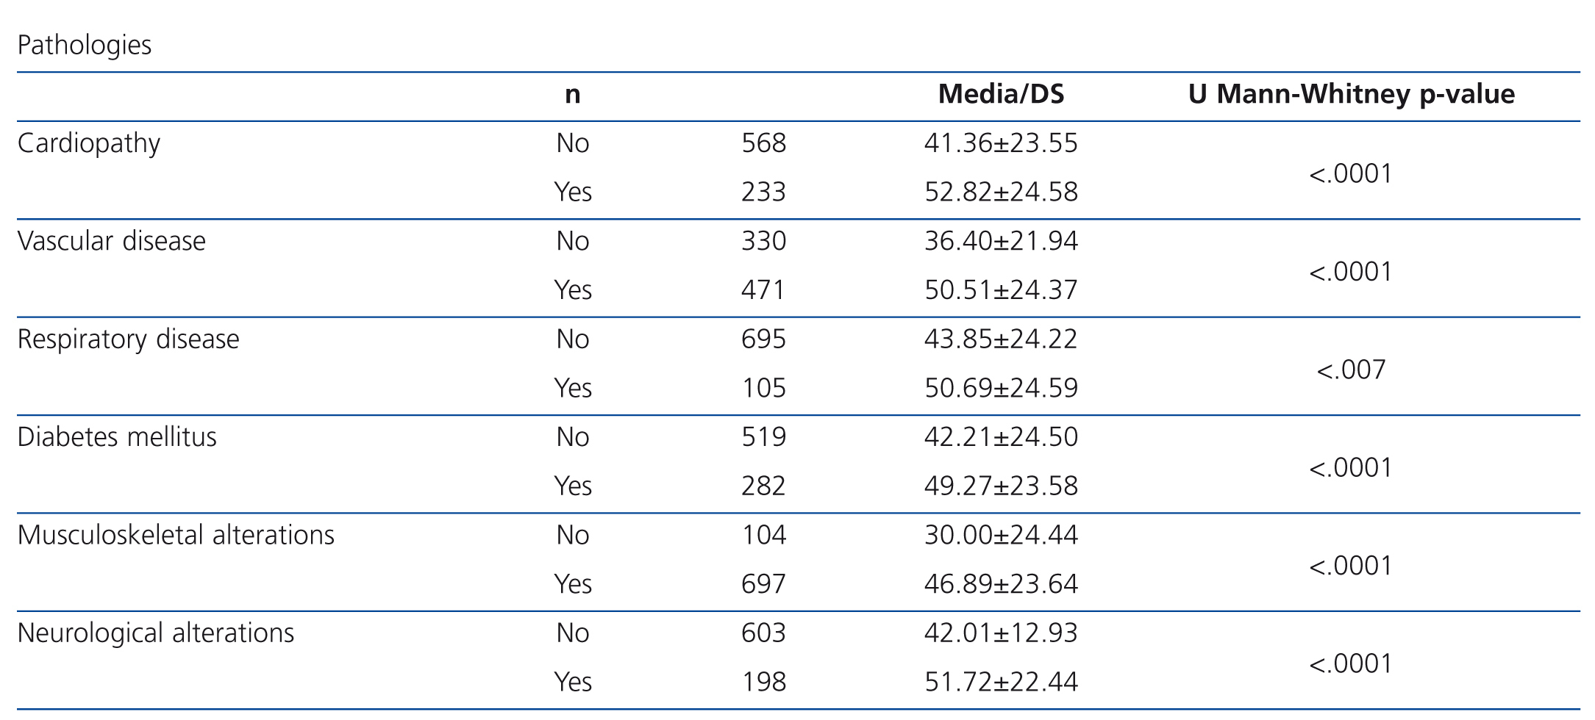Image resolution: width=1595 pixels, height=720 pixels.
Task: Select the Media/DS column header
Action: [x=1001, y=94]
